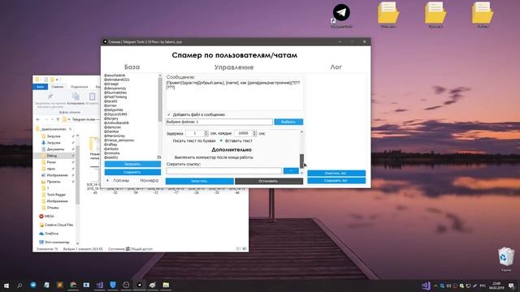520x292 pixels.
Task: Click Очистить лог button
Action: point(336,173)
